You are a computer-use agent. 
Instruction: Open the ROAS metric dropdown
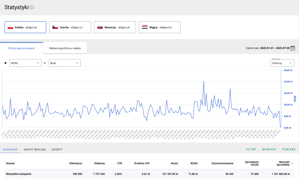click(25, 63)
